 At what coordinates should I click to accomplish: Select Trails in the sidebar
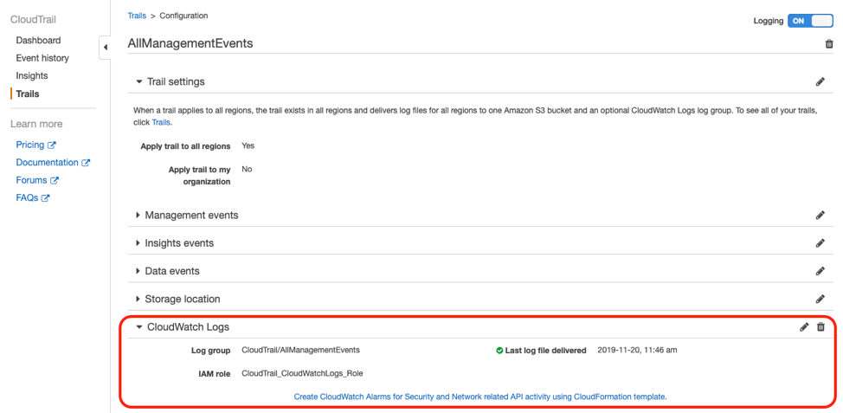(x=28, y=94)
